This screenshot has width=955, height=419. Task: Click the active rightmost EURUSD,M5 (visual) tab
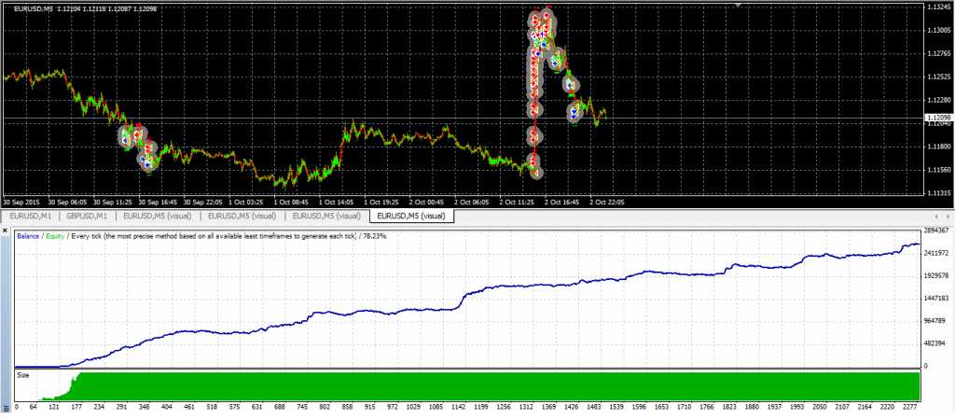pyautogui.click(x=411, y=216)
